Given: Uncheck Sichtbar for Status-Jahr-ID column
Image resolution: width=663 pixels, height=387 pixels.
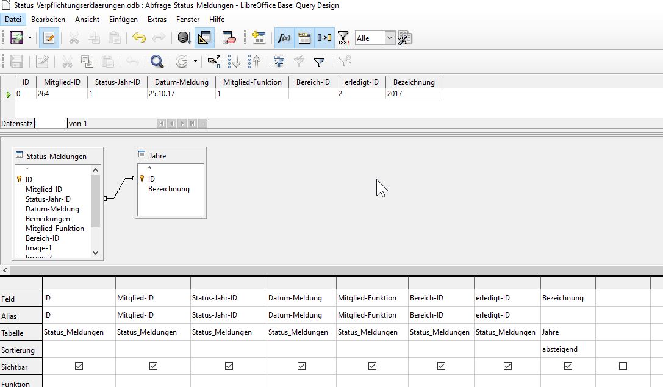Looking at the screenshot, I should pos(229,366).
